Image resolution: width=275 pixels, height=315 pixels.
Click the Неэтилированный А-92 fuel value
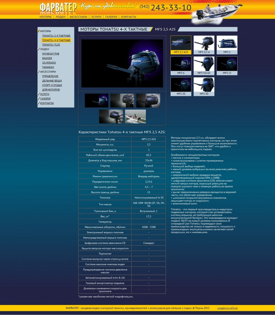(148, 198)
